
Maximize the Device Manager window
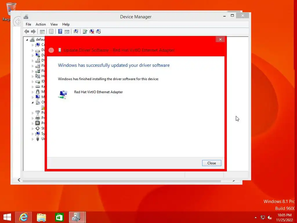pyautogui.click(x=232, y=16)
